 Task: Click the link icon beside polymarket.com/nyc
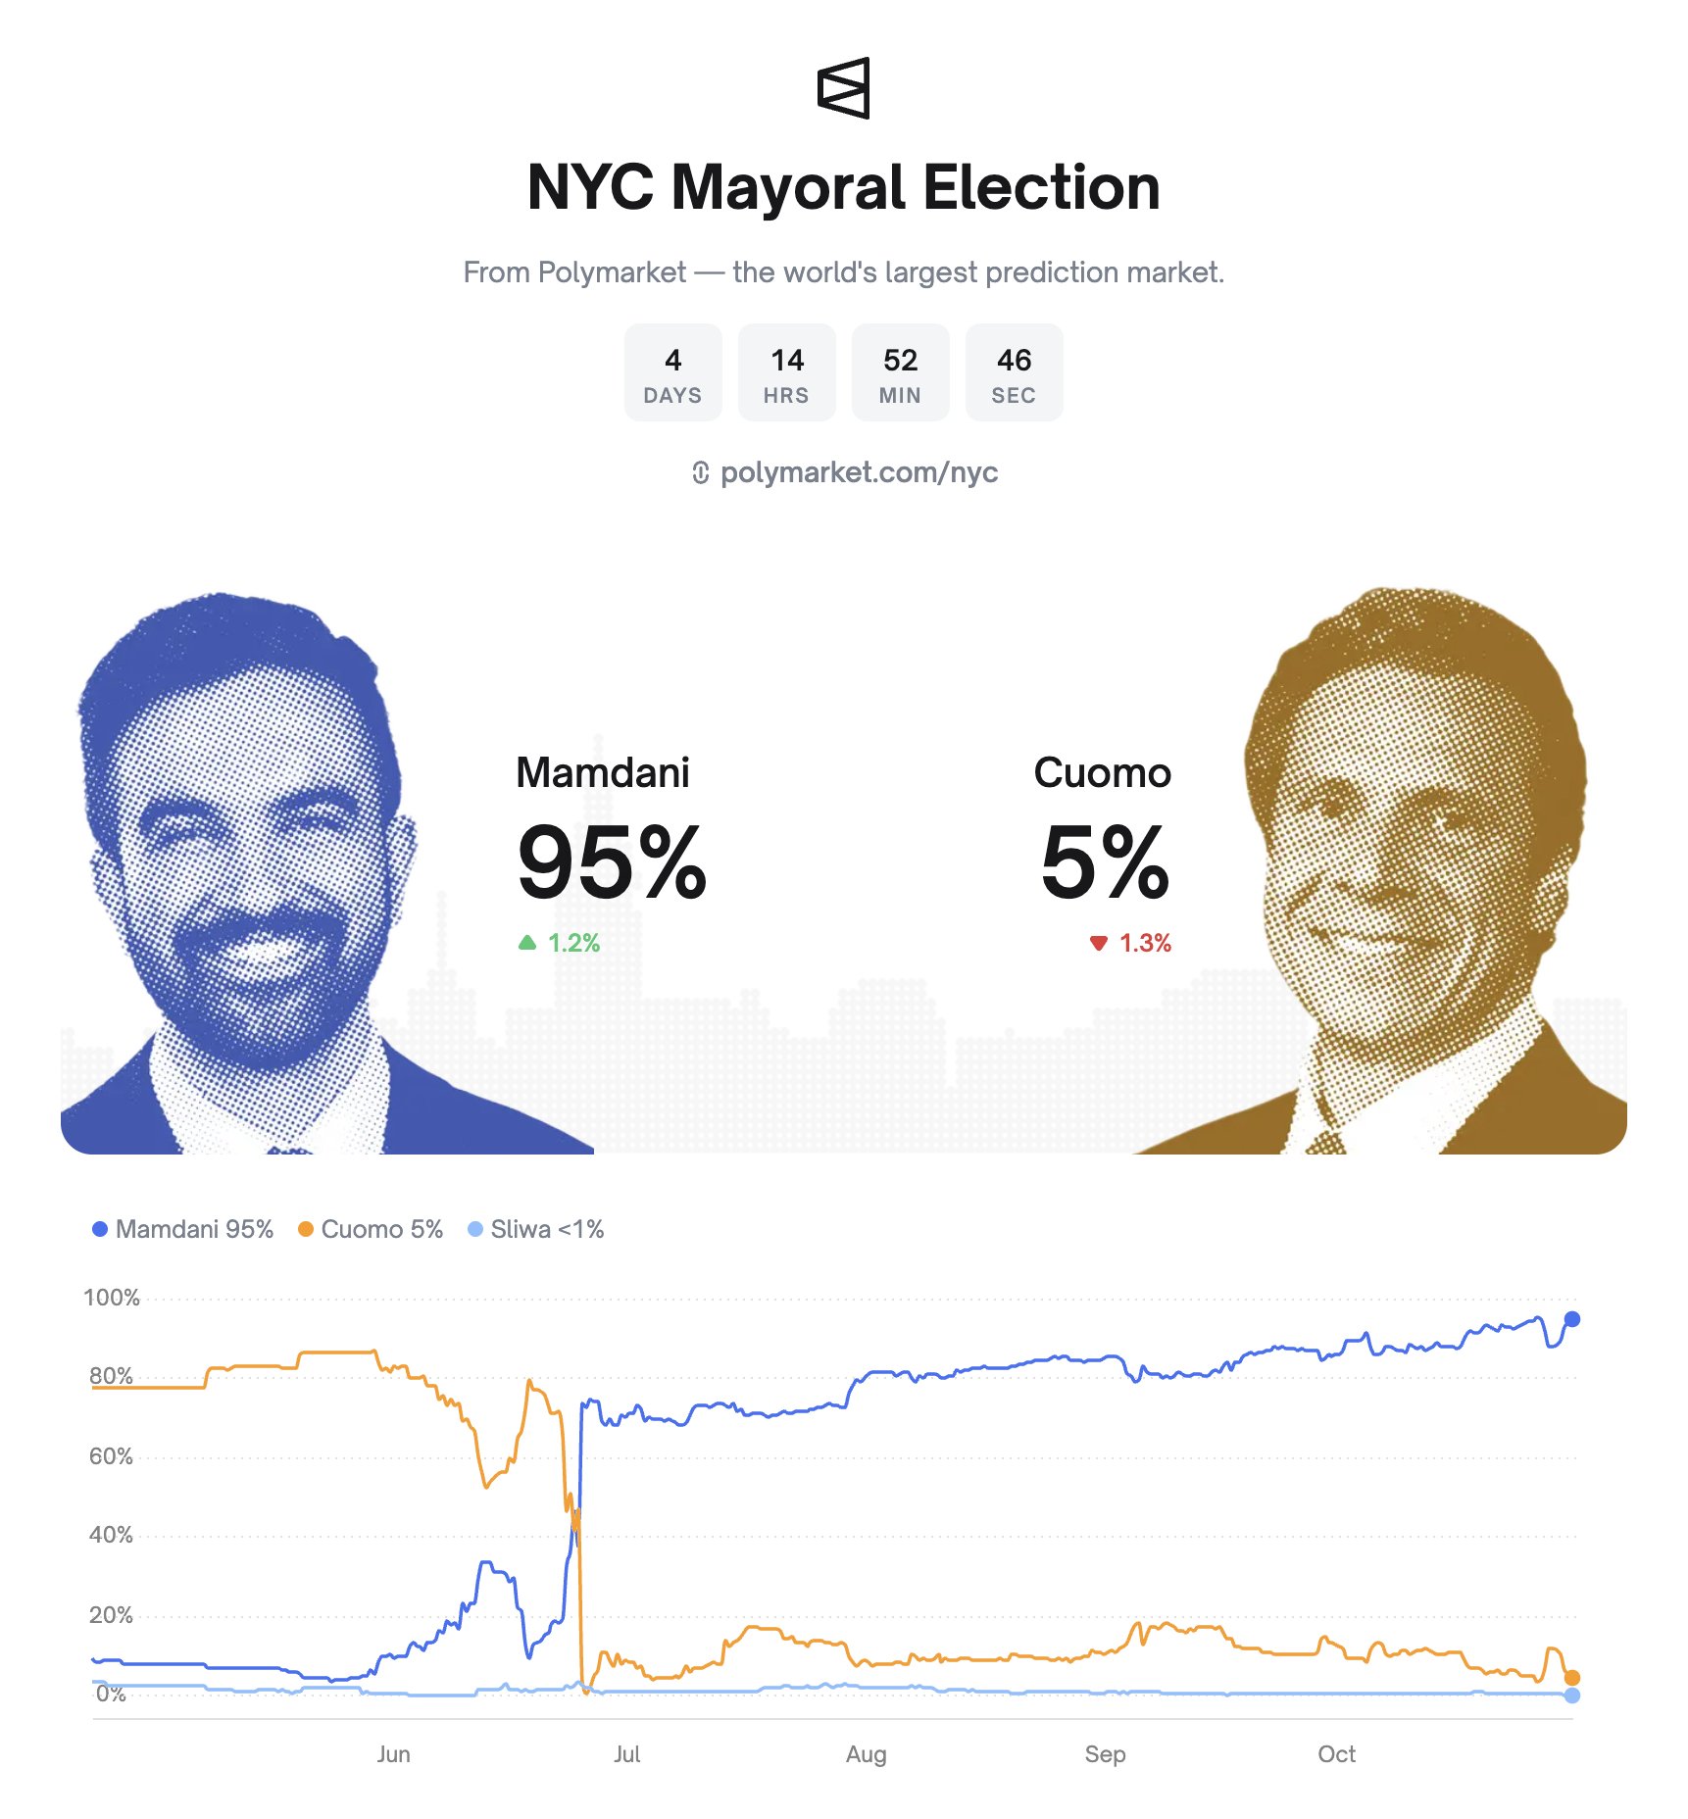(x=700, y=473)
